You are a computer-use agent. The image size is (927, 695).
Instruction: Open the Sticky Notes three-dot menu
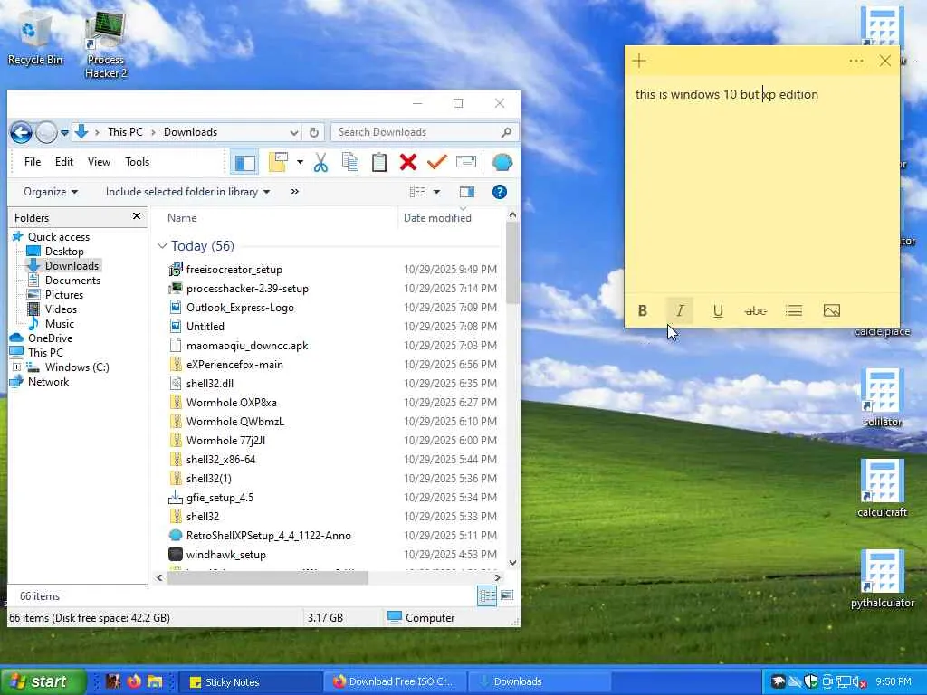pyautogui.click(x=856, y=61)
